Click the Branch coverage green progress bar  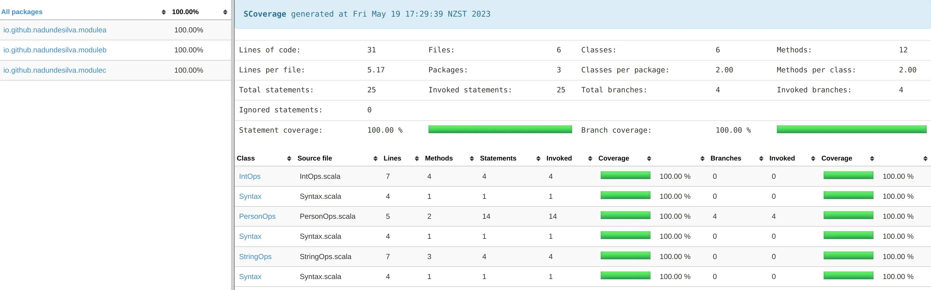tap(852, 129)
